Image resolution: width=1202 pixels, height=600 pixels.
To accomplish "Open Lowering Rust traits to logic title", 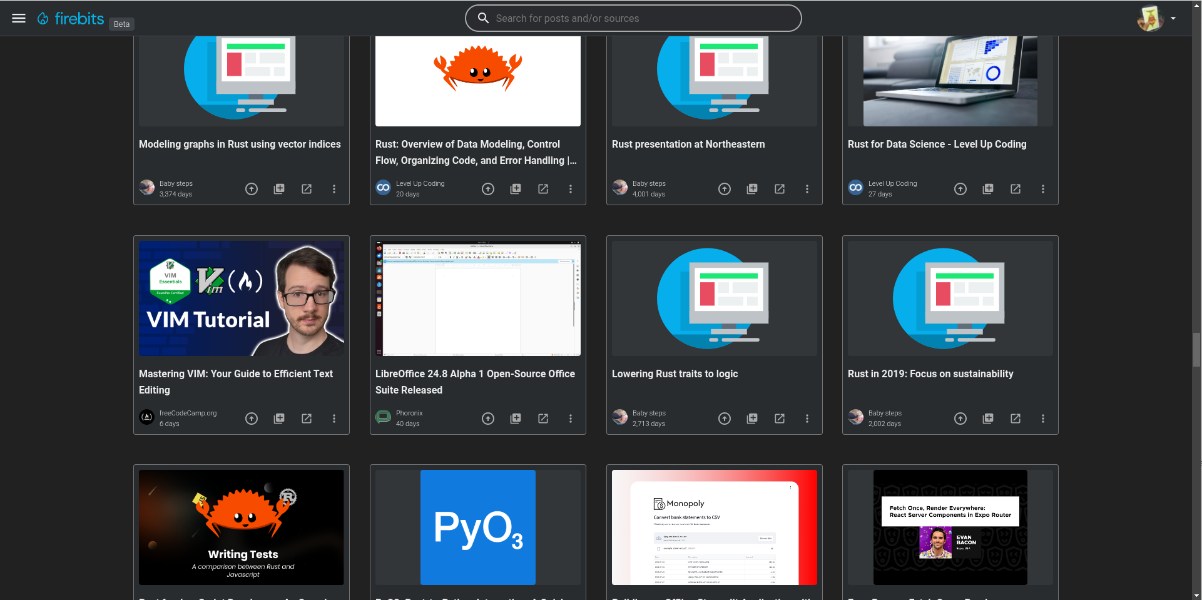I will (x=675, y=374).
